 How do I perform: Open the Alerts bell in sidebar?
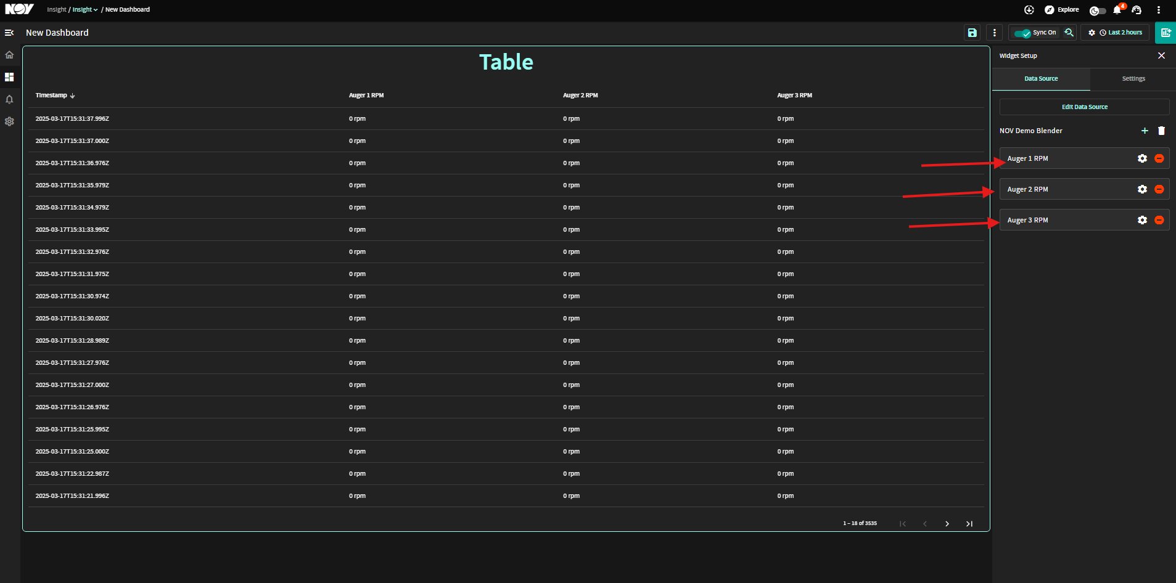9,99
